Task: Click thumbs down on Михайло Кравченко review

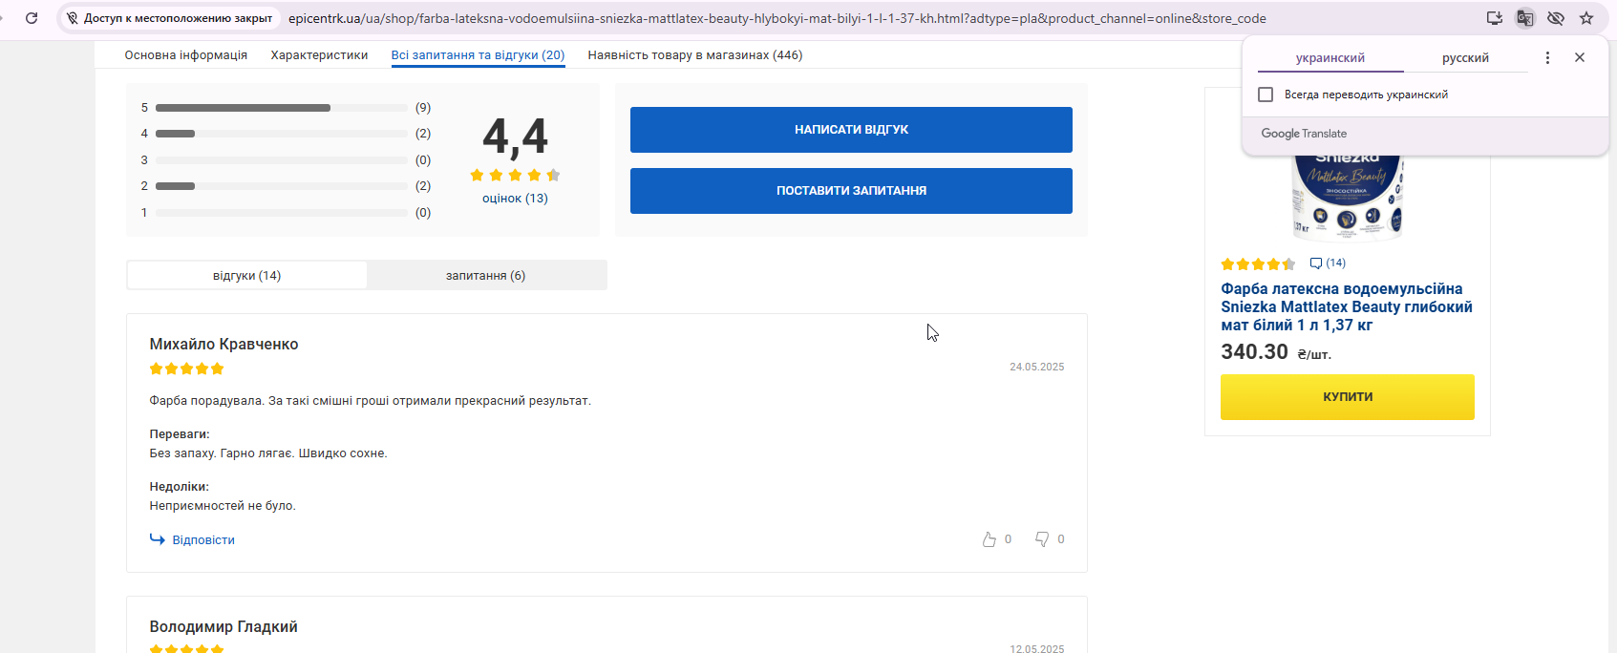Action: 1042,539
